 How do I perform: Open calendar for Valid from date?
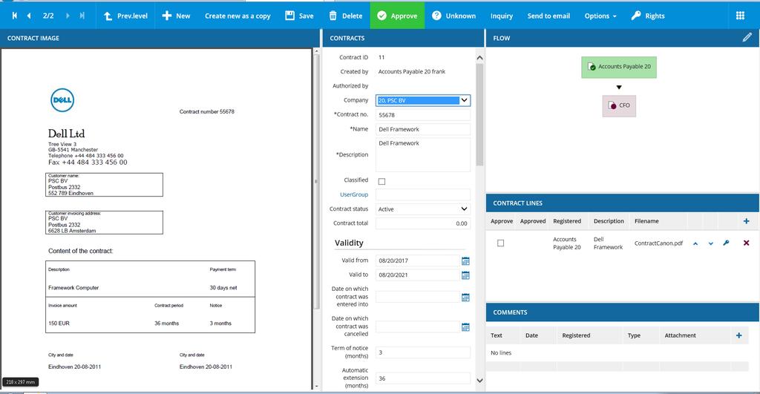[x=465, y=260]
